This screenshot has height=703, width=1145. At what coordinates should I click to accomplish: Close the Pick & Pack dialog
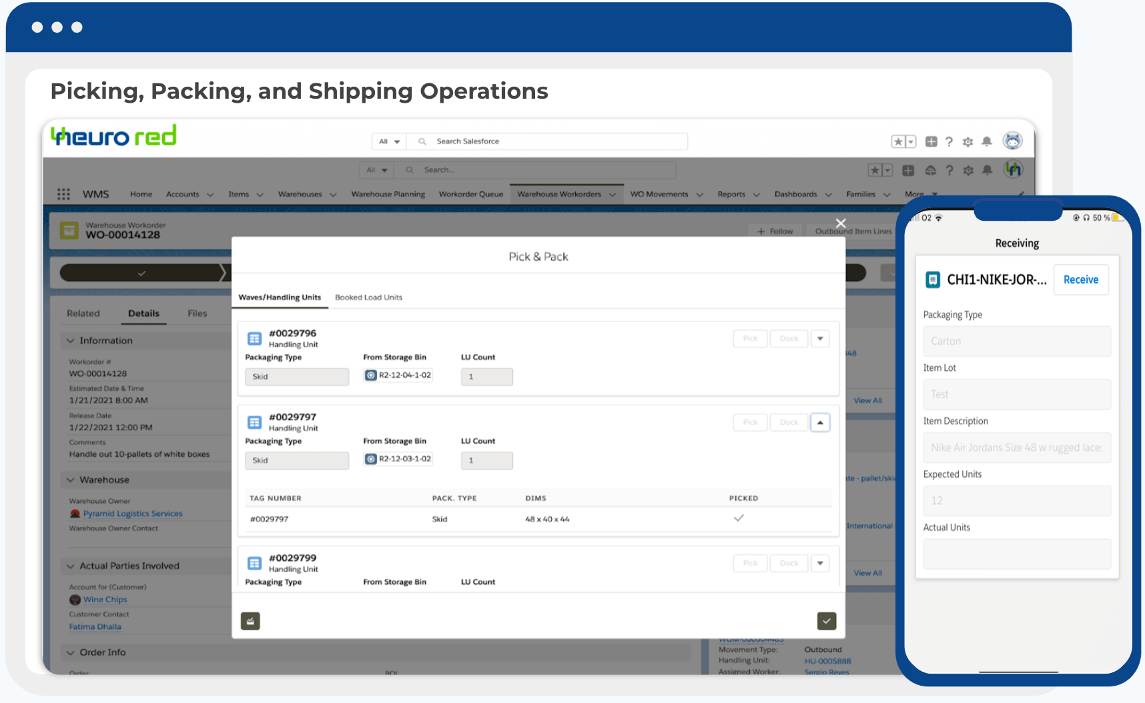tap(841, 223)
